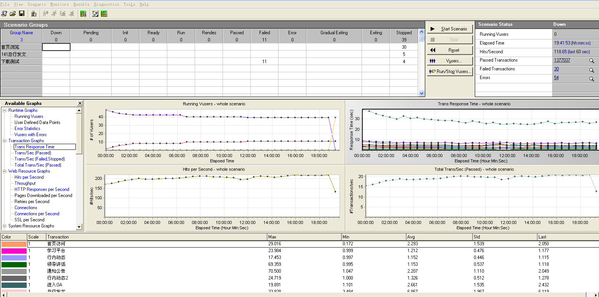Collapse the Runtime Graphs tree node

5,110
